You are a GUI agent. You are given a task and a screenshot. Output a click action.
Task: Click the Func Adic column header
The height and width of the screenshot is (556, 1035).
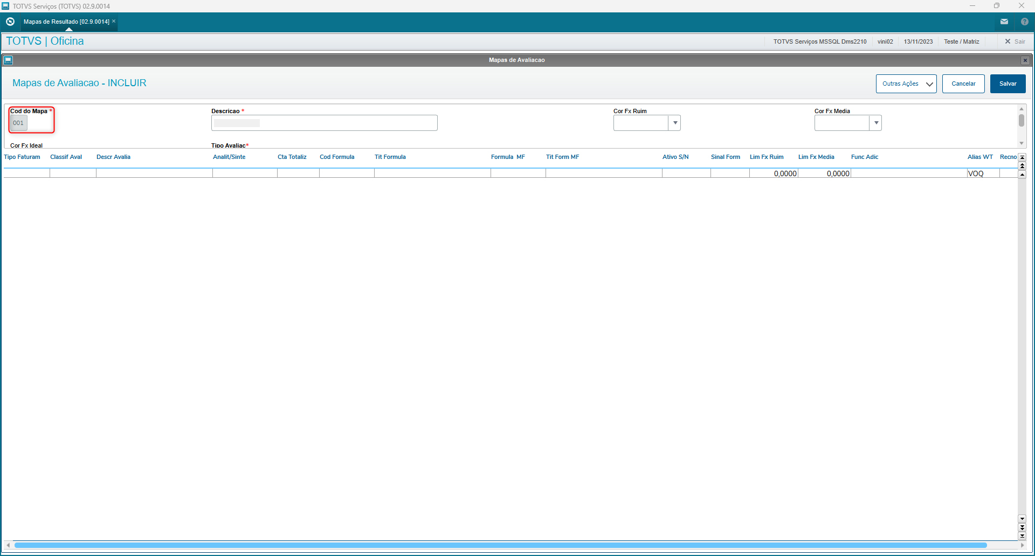pyautogui.click(x=865, y=157)
